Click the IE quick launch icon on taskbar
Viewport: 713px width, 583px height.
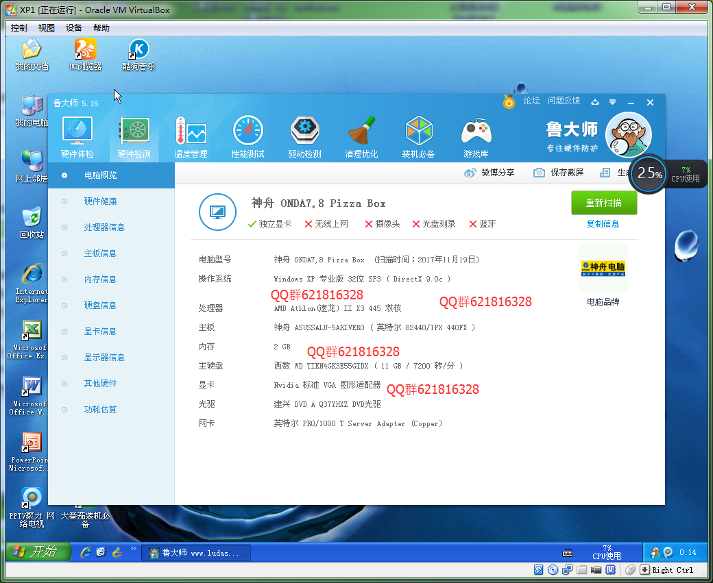click(86, 552)
